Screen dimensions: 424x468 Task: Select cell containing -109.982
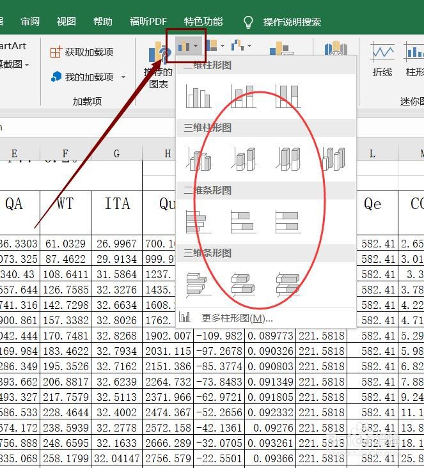pos(219,336)
